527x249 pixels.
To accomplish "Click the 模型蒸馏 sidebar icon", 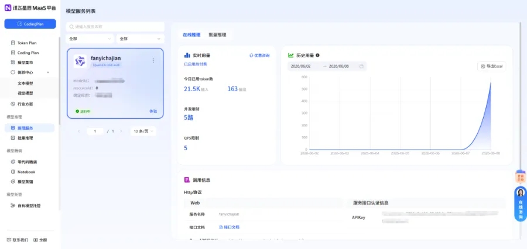I will click(13, 182).
